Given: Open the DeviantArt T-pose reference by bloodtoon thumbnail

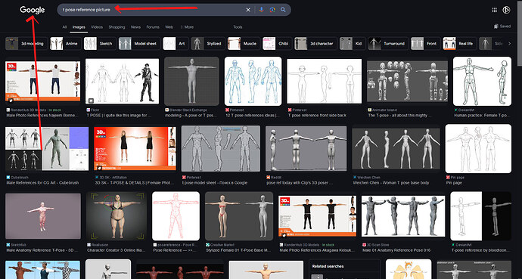Looking at the screenshot, I should [x=480, y=216].
